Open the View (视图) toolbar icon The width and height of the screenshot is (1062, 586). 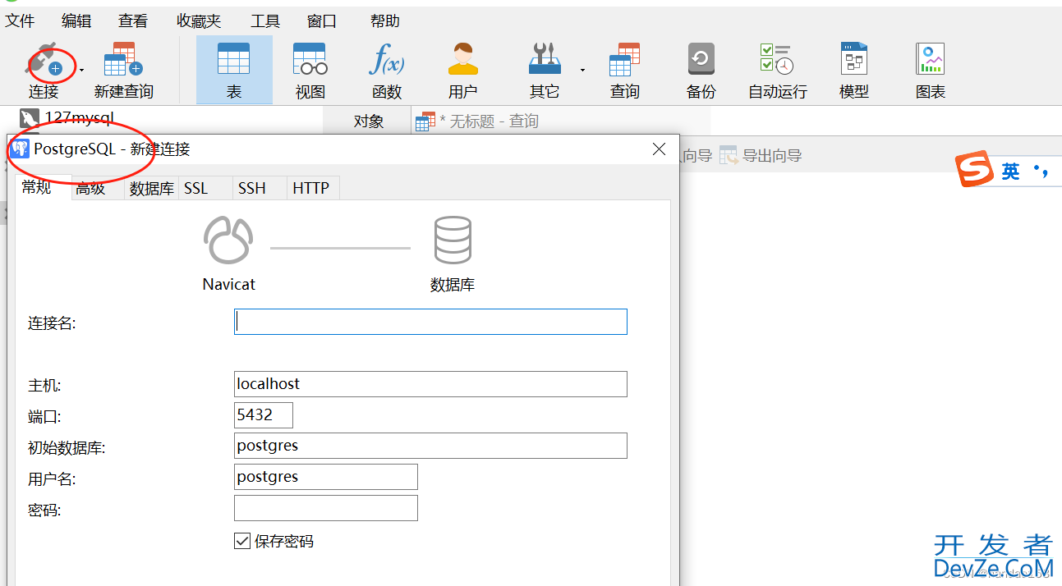point(310,60)
